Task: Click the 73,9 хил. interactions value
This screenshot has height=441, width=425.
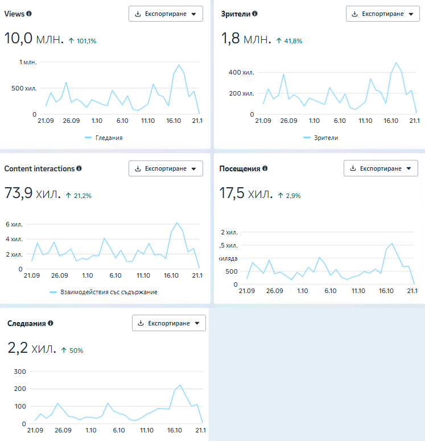Action: pos(32,193)
